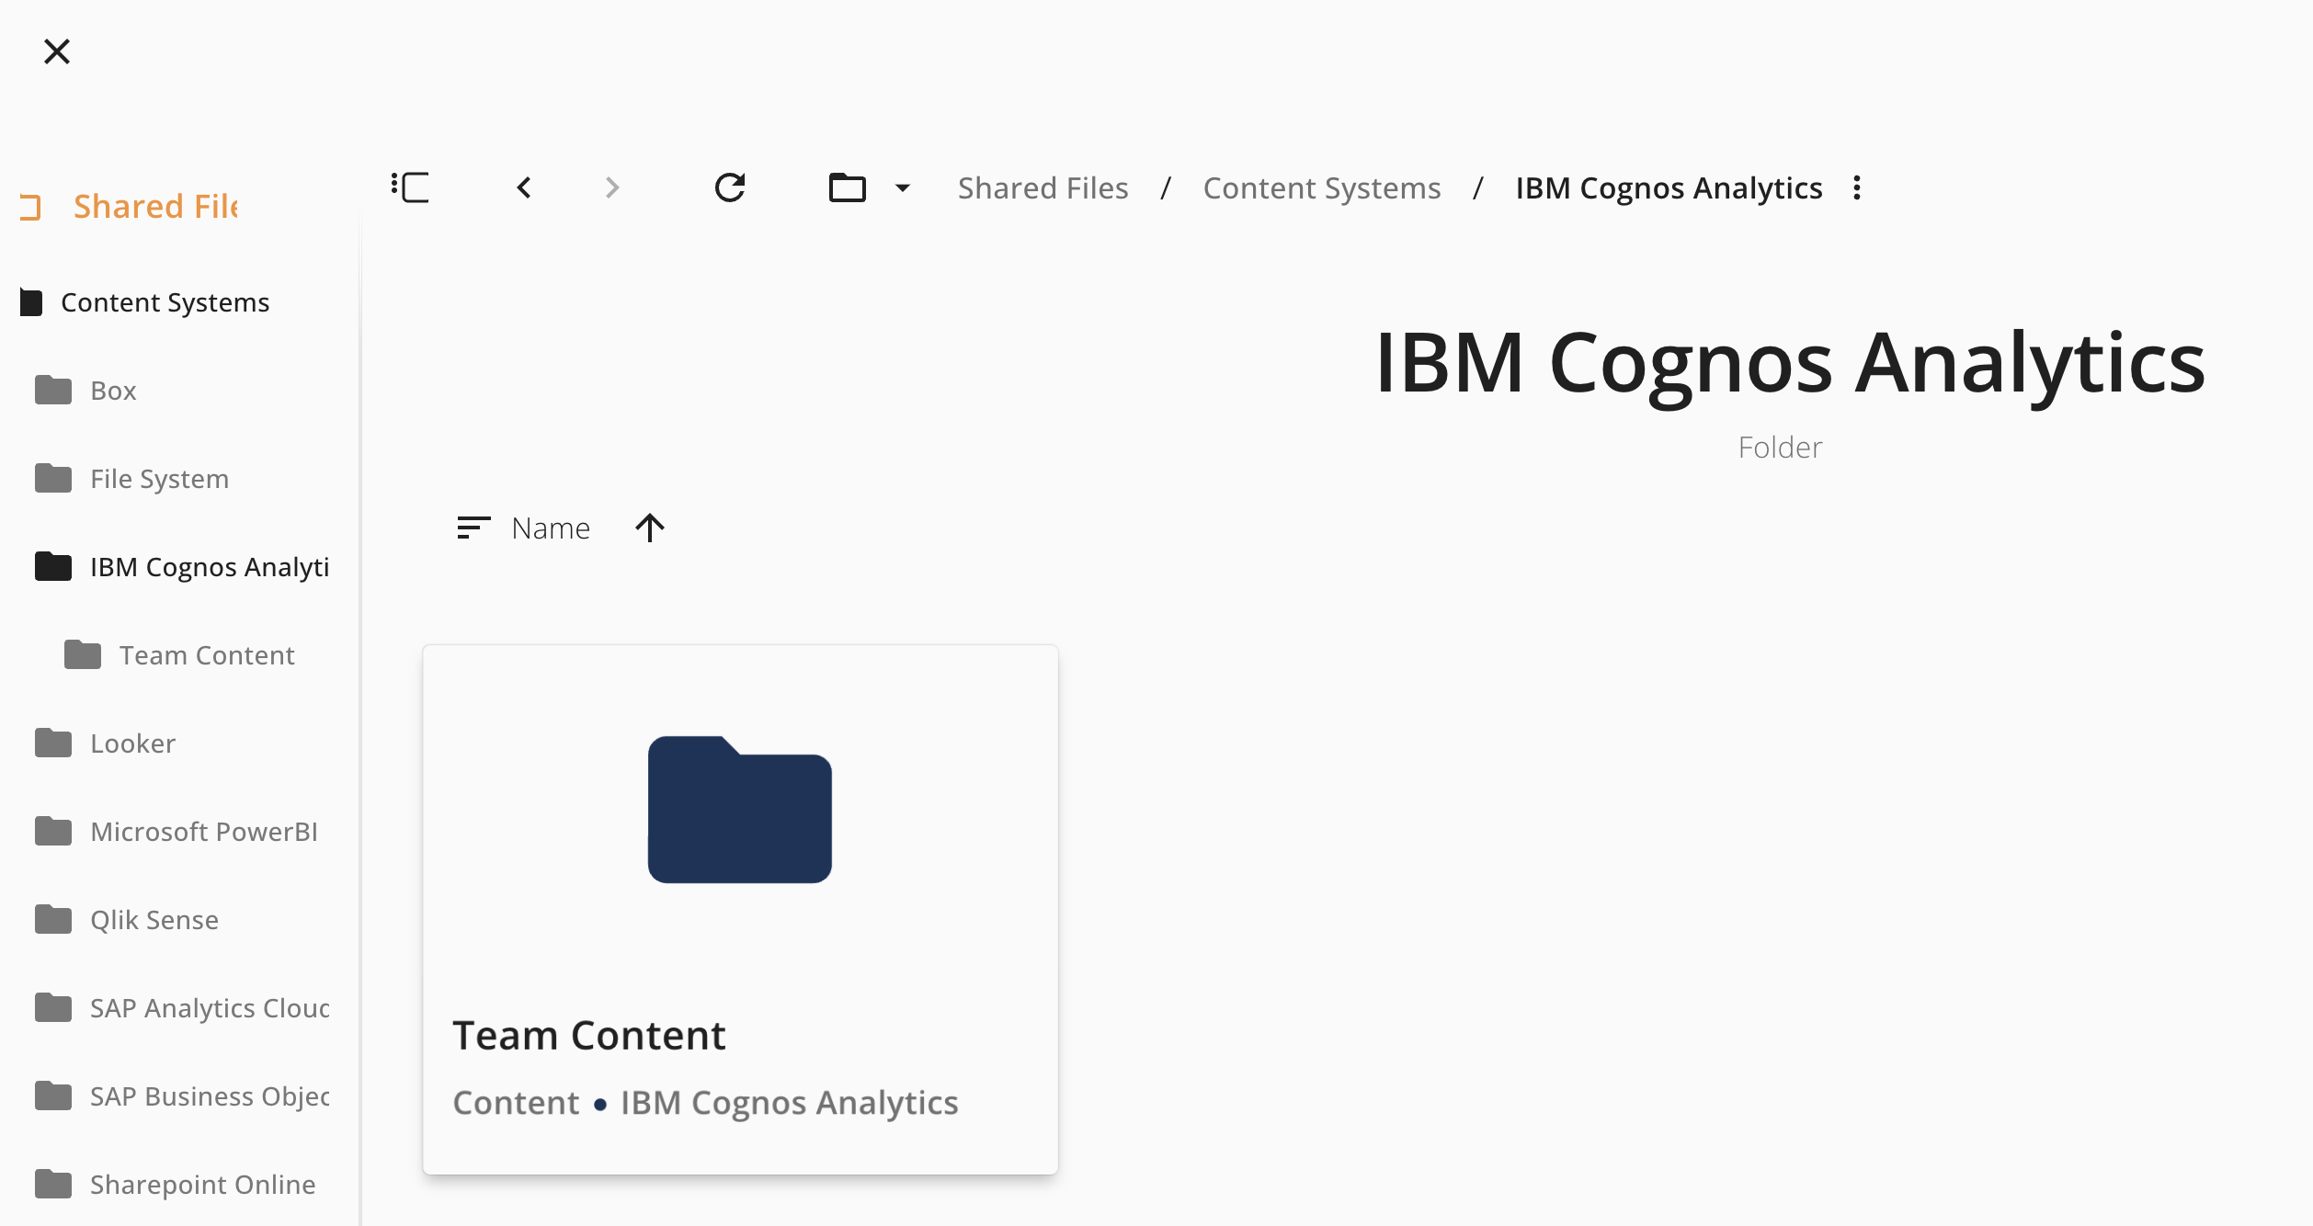Go back with the left chevron
2313x1226 pixels.
pos(524,187)
